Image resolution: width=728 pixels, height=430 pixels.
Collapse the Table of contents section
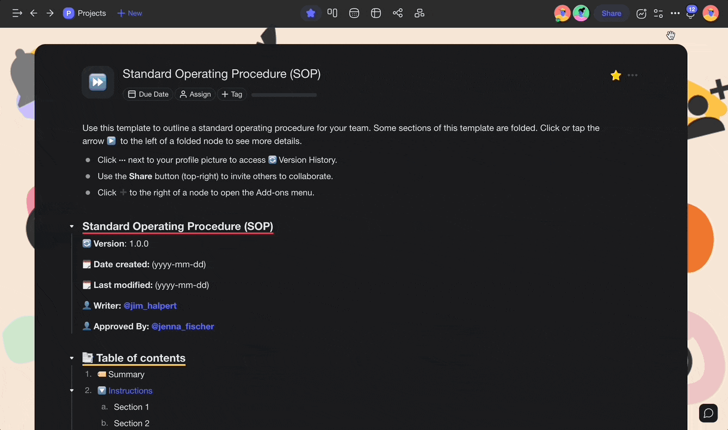coord(72,358)
